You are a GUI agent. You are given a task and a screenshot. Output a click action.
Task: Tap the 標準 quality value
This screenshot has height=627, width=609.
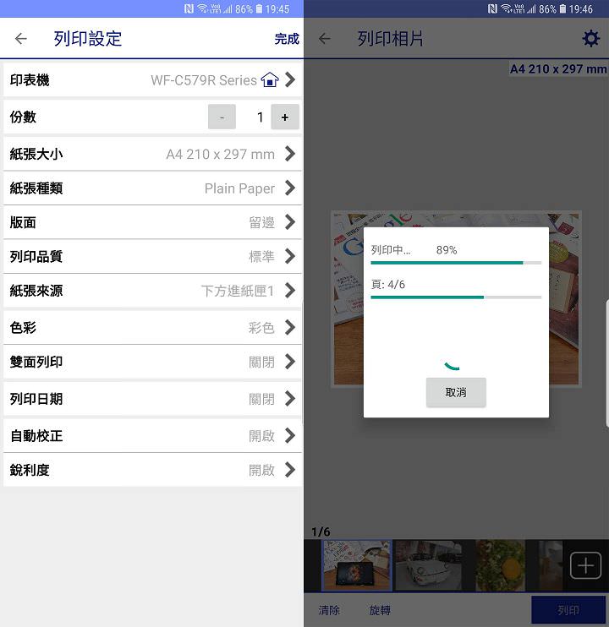(261, 256)
